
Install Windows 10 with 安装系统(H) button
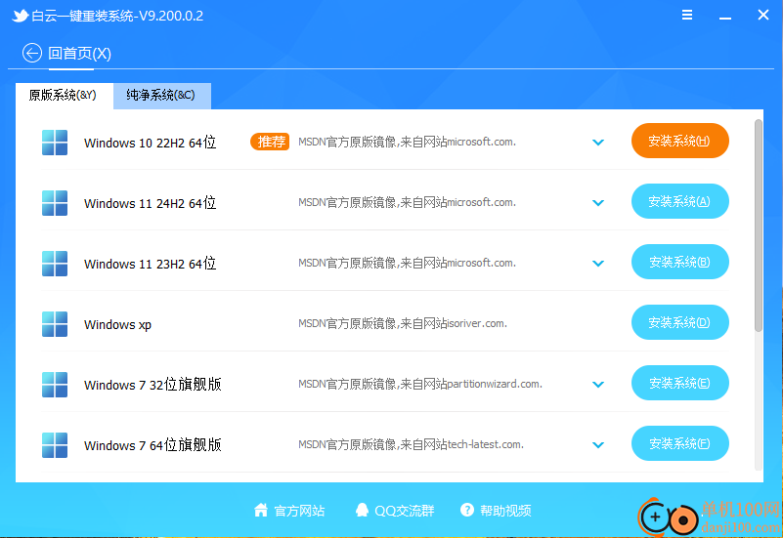(x=680, y=142)
